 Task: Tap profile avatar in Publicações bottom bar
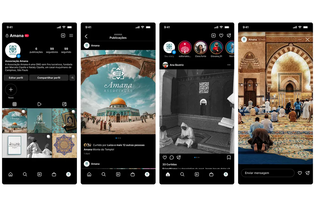(147, 174)
